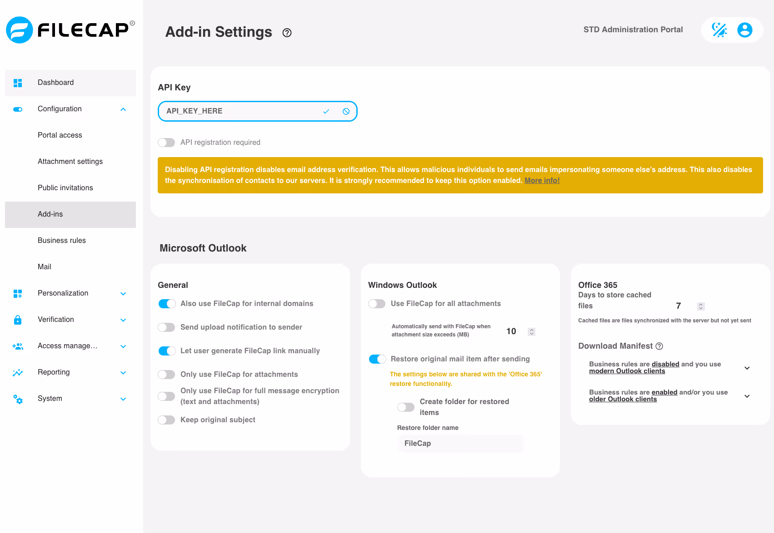The width and height of the screenshot is (774, 533).
Task: Click the STD Administration Portal text
Action: pos(633,30)
